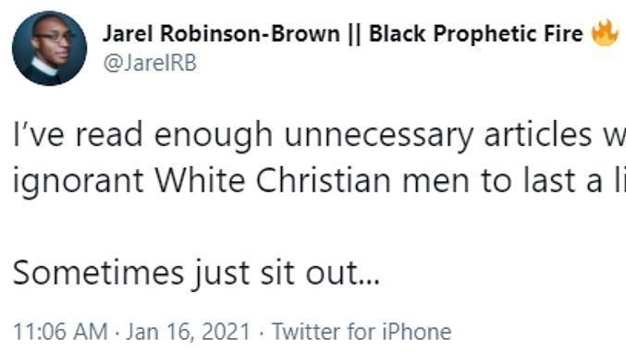This screenshot has width=626, height=352.
Task: Click the Black Prophetic Fire name text
Action: pyautogui.click(x=476, y=33)
